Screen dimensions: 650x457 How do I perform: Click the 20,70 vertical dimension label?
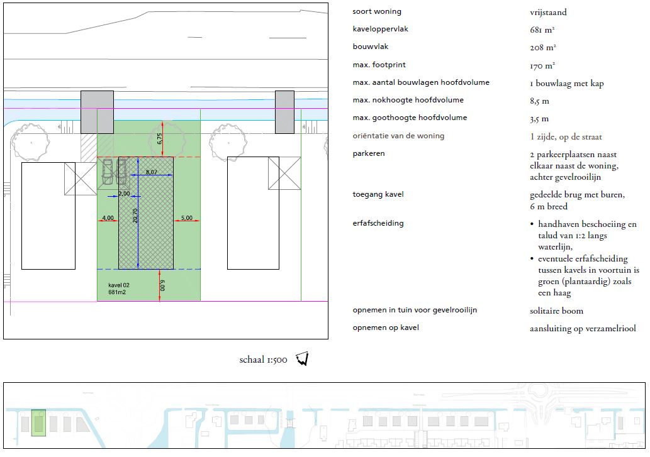click(x=135, y=216)
